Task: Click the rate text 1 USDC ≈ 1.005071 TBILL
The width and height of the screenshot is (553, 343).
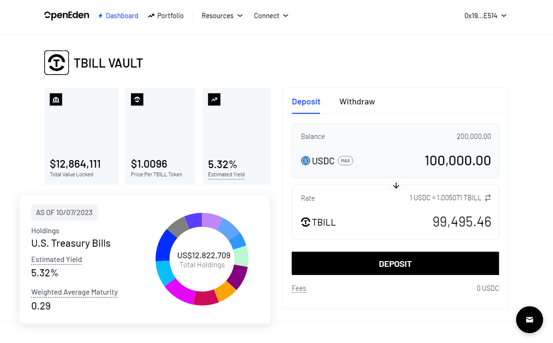Action: click(445, 198)
